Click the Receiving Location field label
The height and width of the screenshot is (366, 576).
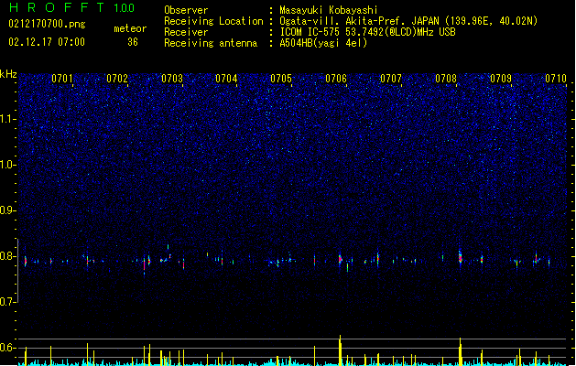click(x=213, y=21)
